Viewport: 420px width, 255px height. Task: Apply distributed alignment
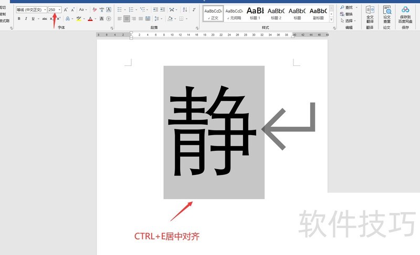point(148,19)
